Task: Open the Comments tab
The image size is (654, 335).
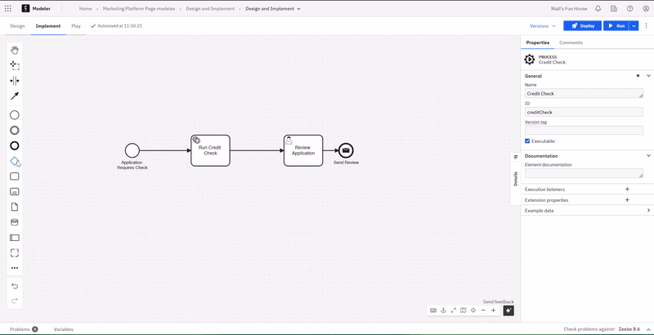Action: point(571,42)
